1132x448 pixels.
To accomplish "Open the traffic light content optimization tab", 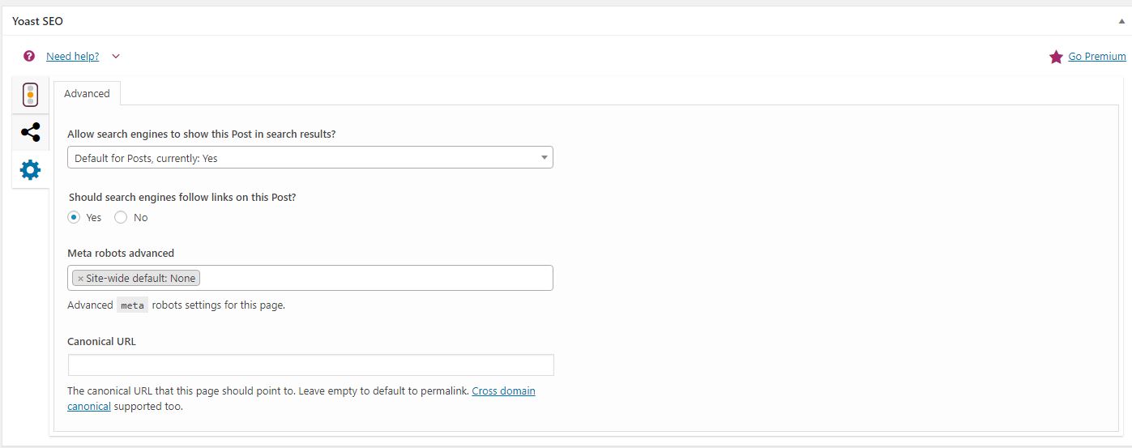I will click(x=30, y=95).
